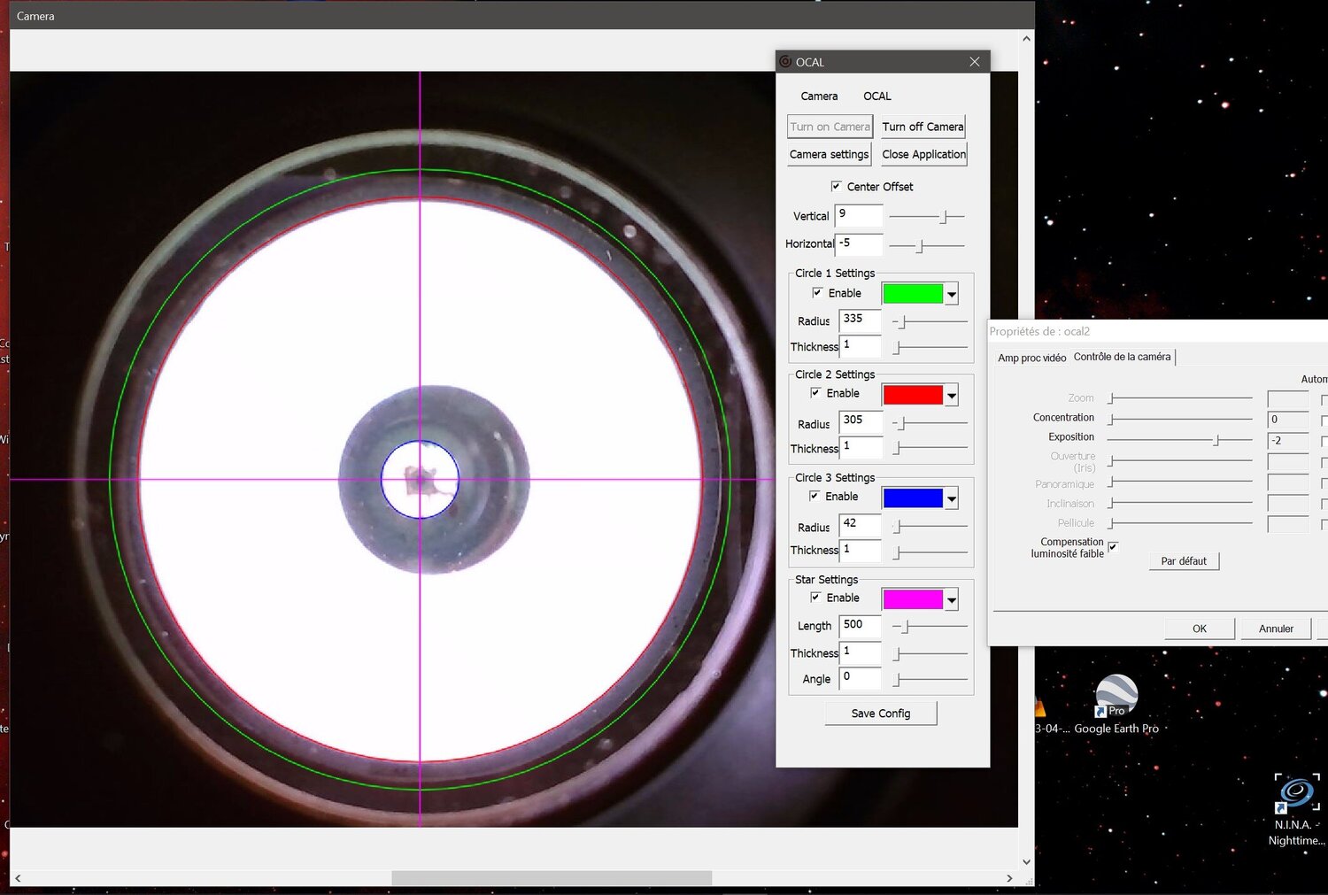The height and width of the screenshot is (895, 1328).
Task: Open Circle 3 blue color dropdown
Action: tap(952, 499)
